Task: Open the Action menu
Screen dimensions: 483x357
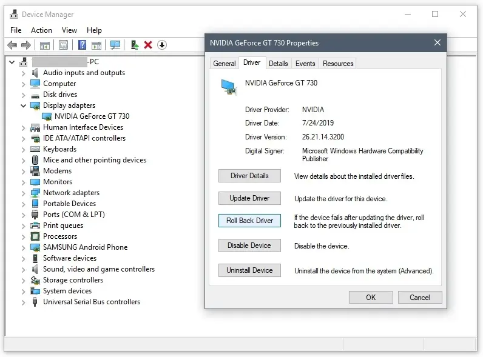Action: click(x=41, y=30)
